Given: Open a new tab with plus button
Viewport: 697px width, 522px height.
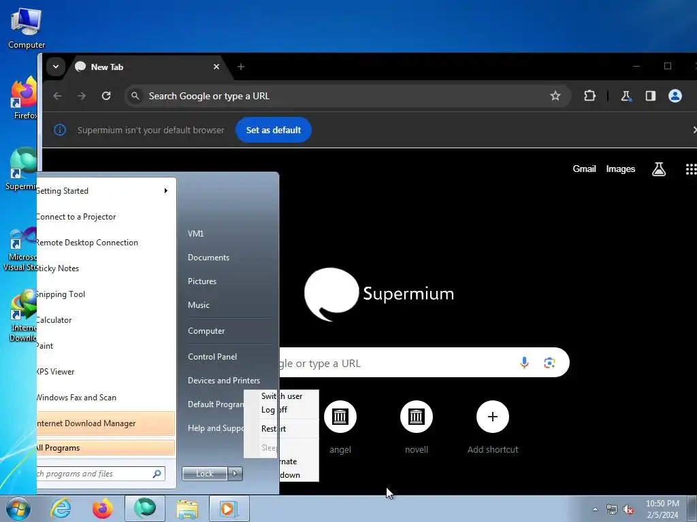Looking at the screenshot, I should (x=241, y=67).
